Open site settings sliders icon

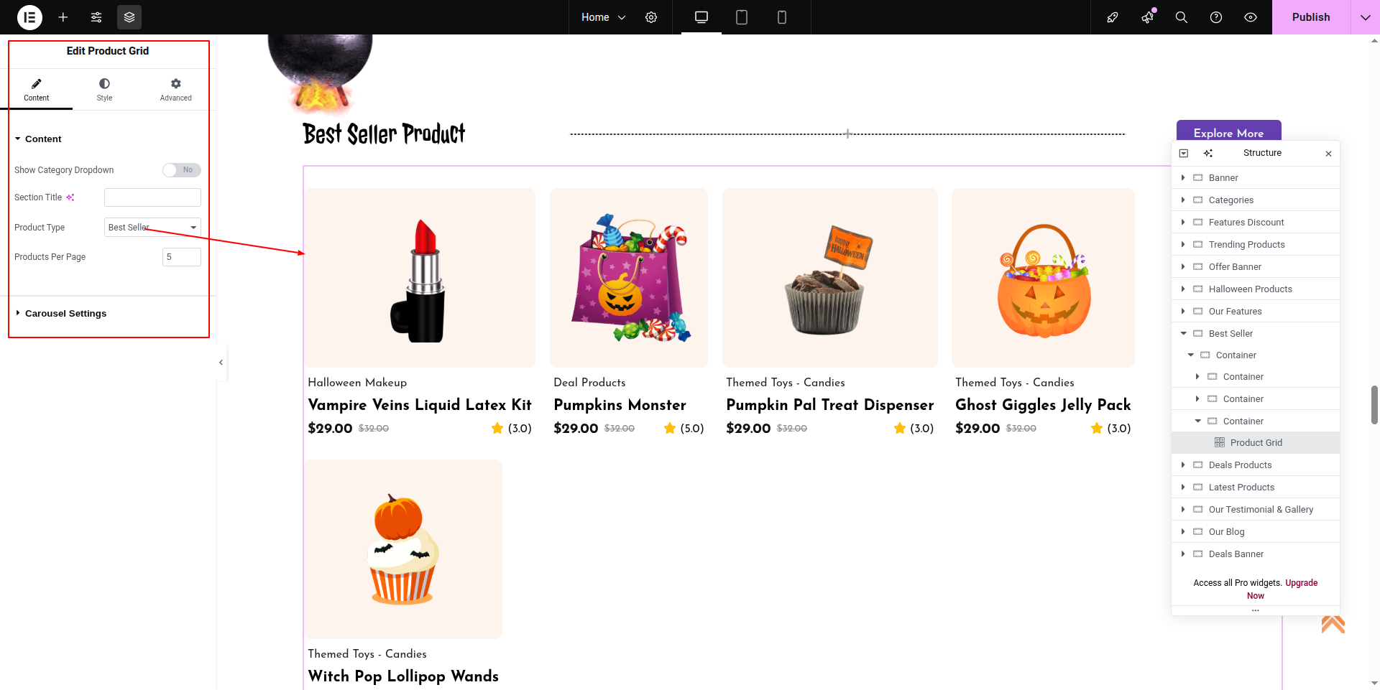tap(96, 17)
